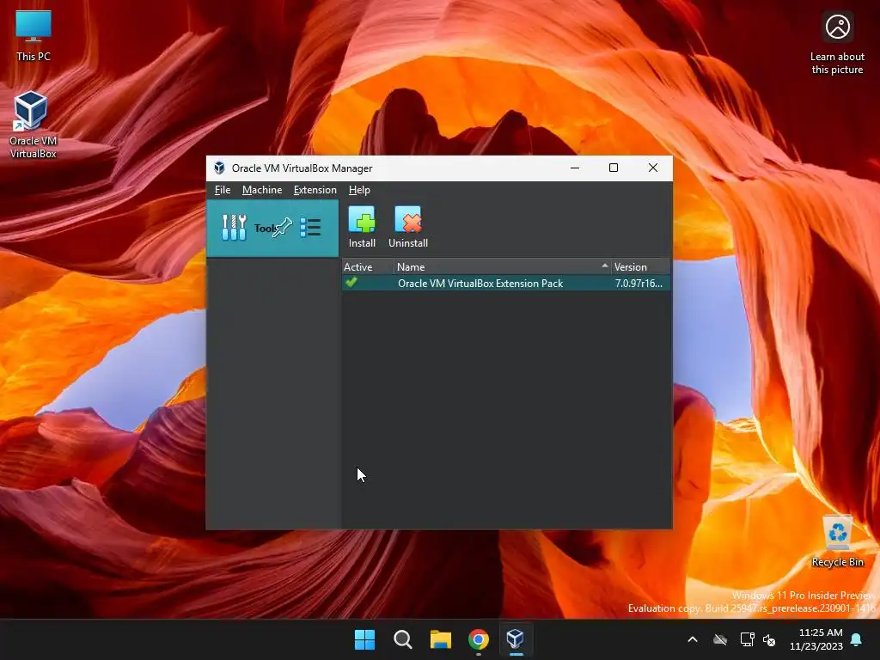Image resolution: width=880 pixels, height=660 pixels.
Task: Sort by the Name column header
Action: coord(502,266)
